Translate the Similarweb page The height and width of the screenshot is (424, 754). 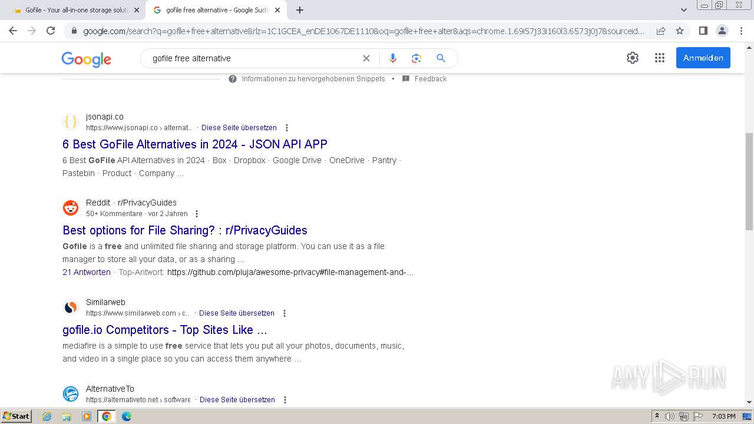(237, 313)
